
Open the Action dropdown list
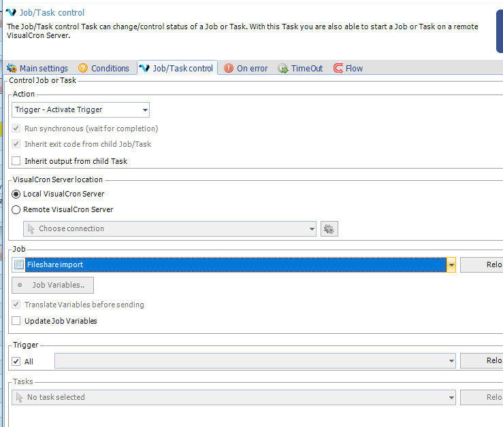coord(145,109)
